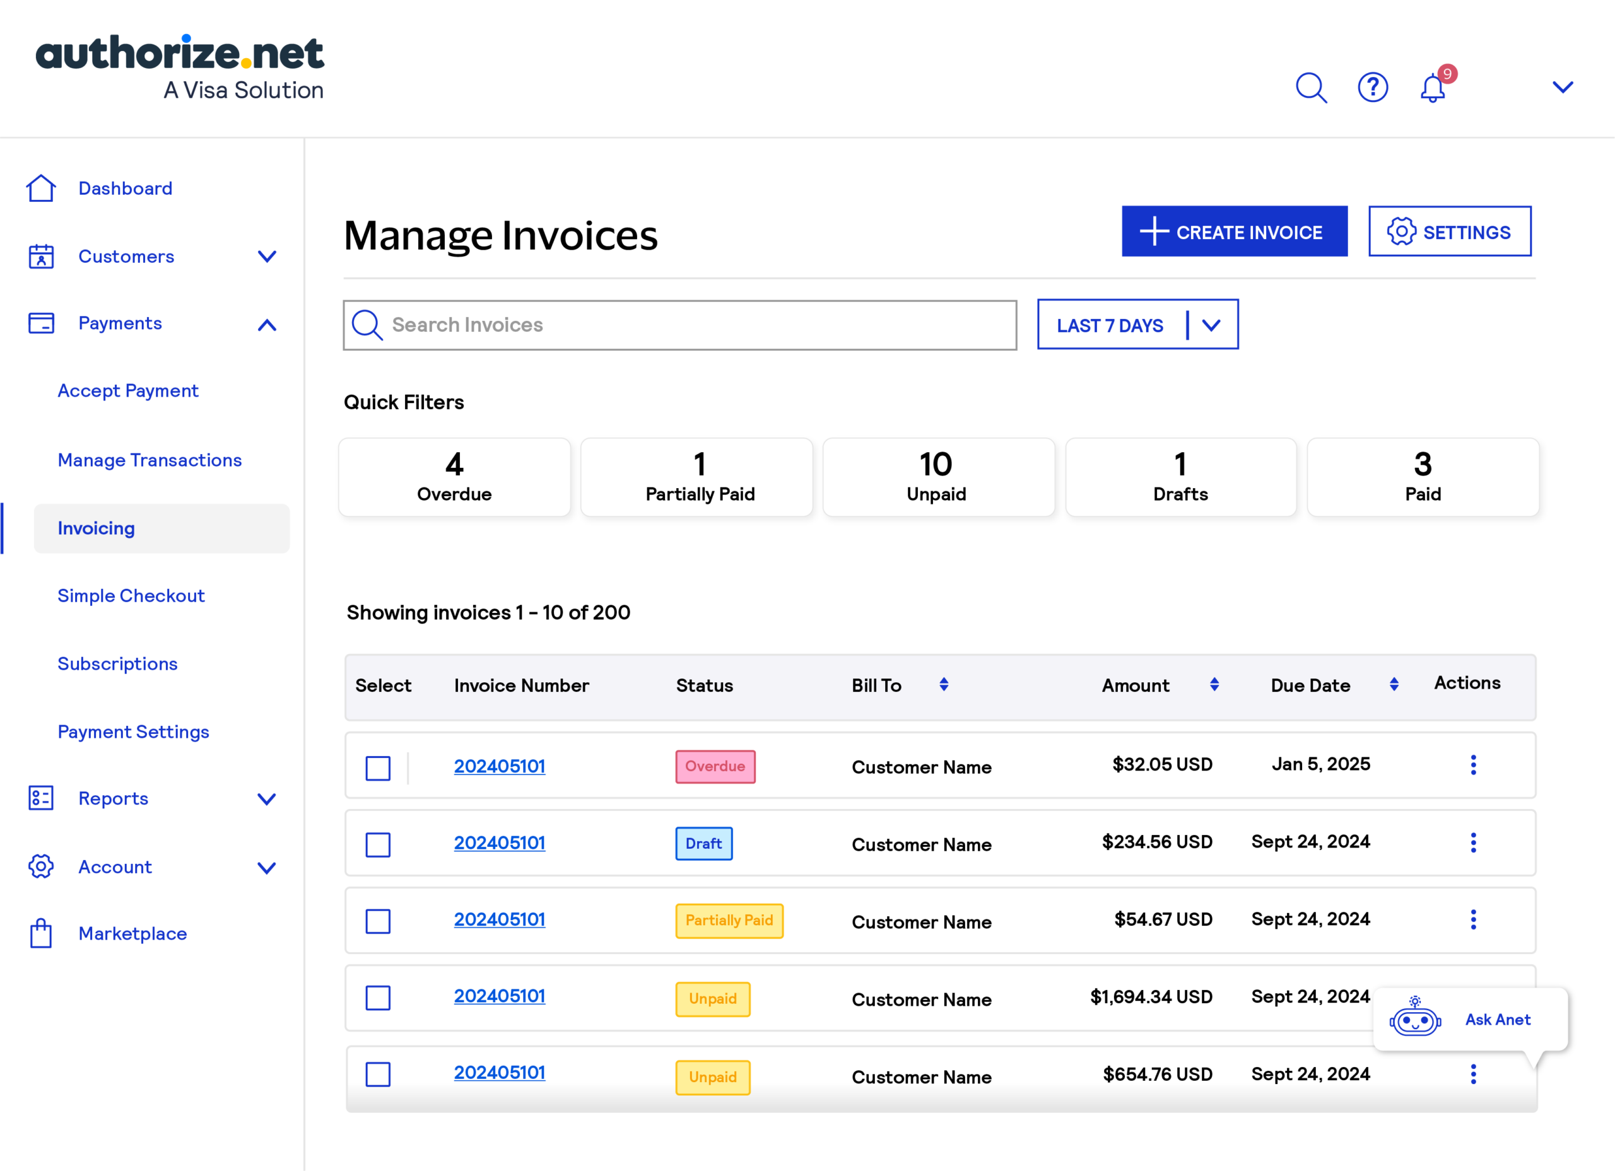This screenshot has height=1171, width=1615.
Task: Open actions menu for the Overdue invoice
Action: (1473, 766)
